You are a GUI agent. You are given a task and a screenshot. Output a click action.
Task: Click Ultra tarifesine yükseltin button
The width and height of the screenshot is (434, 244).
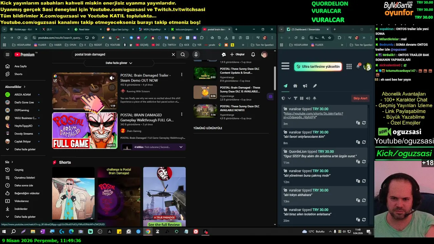click(318, 66)
